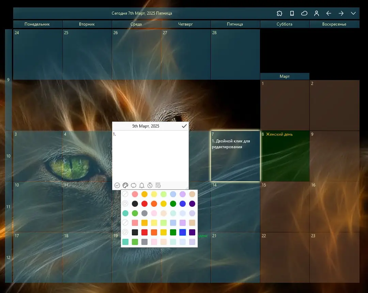The image size is (368, 293).
Task: Select the no-color circle in first row
Action: 125,194
